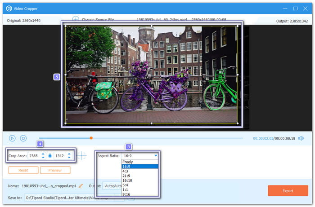Stop video playback
Viewport: 315px width, 207px height.
coord(23,138)
